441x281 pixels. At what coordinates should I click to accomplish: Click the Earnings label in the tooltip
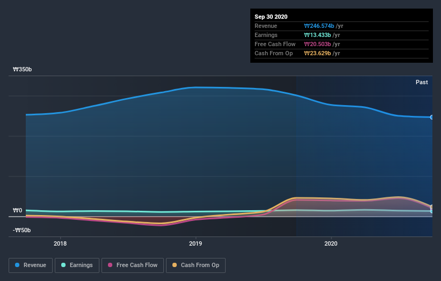pyautogui.click(x=266, y=35)
